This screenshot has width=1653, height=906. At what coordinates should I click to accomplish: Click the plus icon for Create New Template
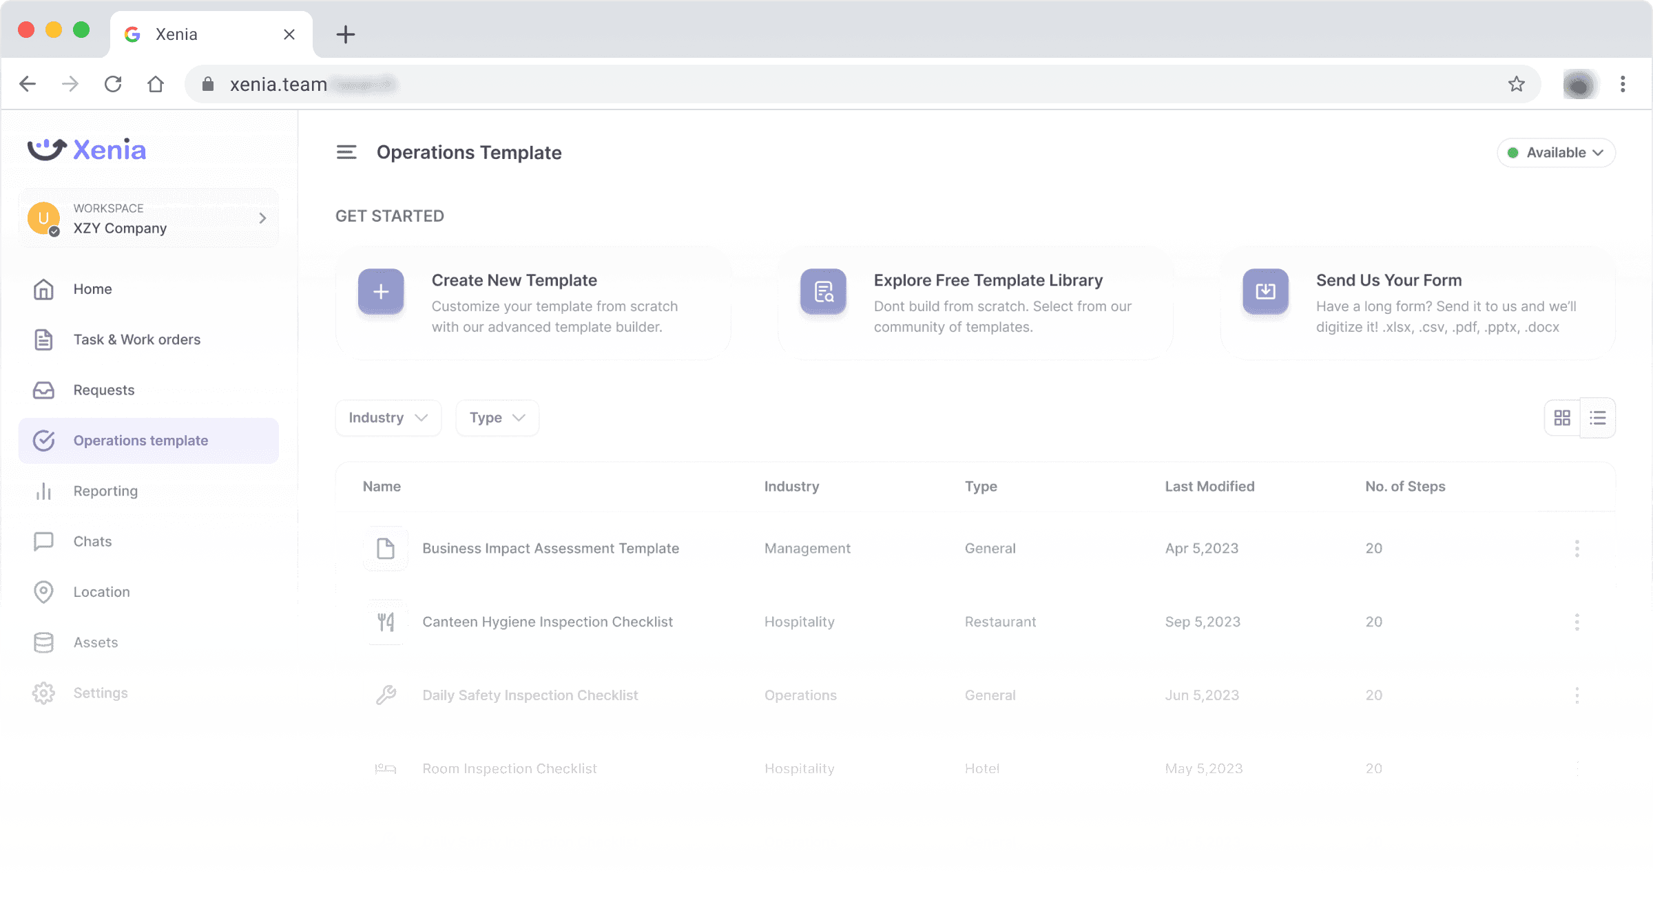pyautogui.click(x=380, y=291)
